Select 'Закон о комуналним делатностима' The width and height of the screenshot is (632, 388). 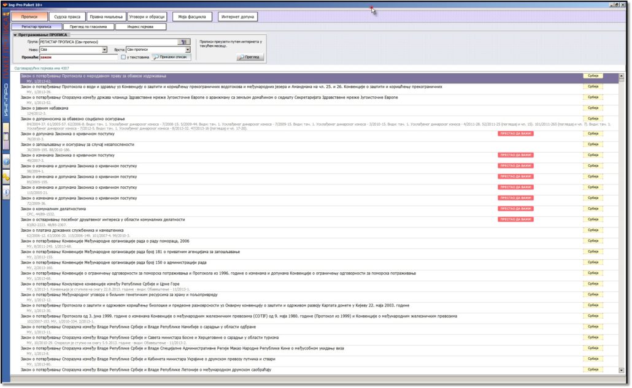pos(319,211)
